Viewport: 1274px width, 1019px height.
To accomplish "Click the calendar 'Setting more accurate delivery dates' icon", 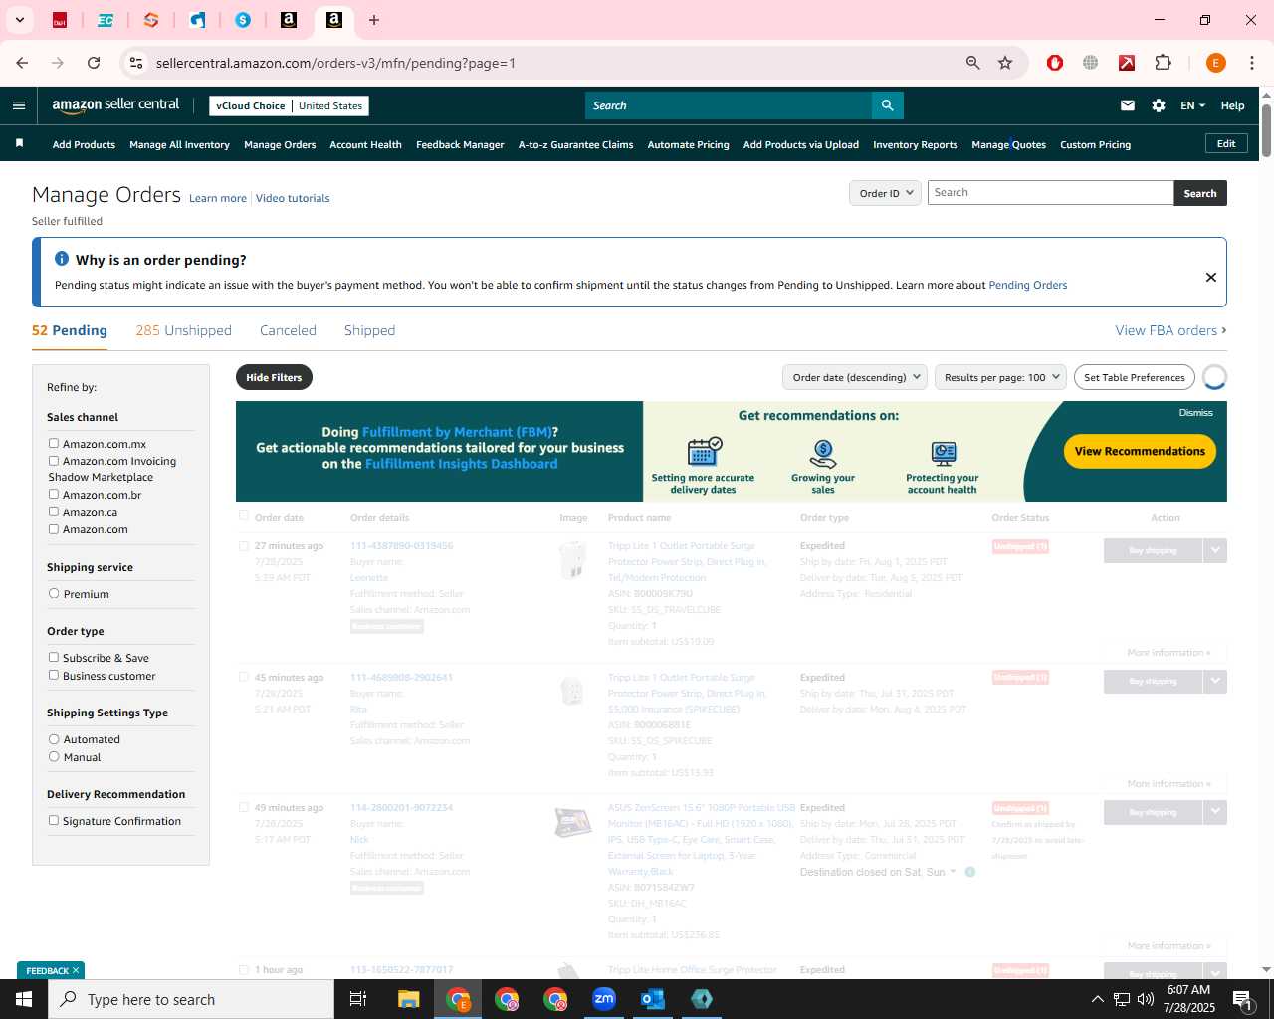I will pos(704,452).
